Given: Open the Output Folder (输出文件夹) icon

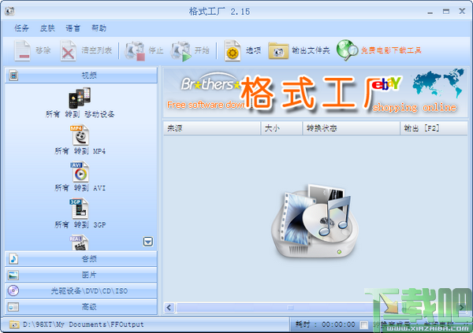Looking at the screenshot, I should tap(278, 50).
